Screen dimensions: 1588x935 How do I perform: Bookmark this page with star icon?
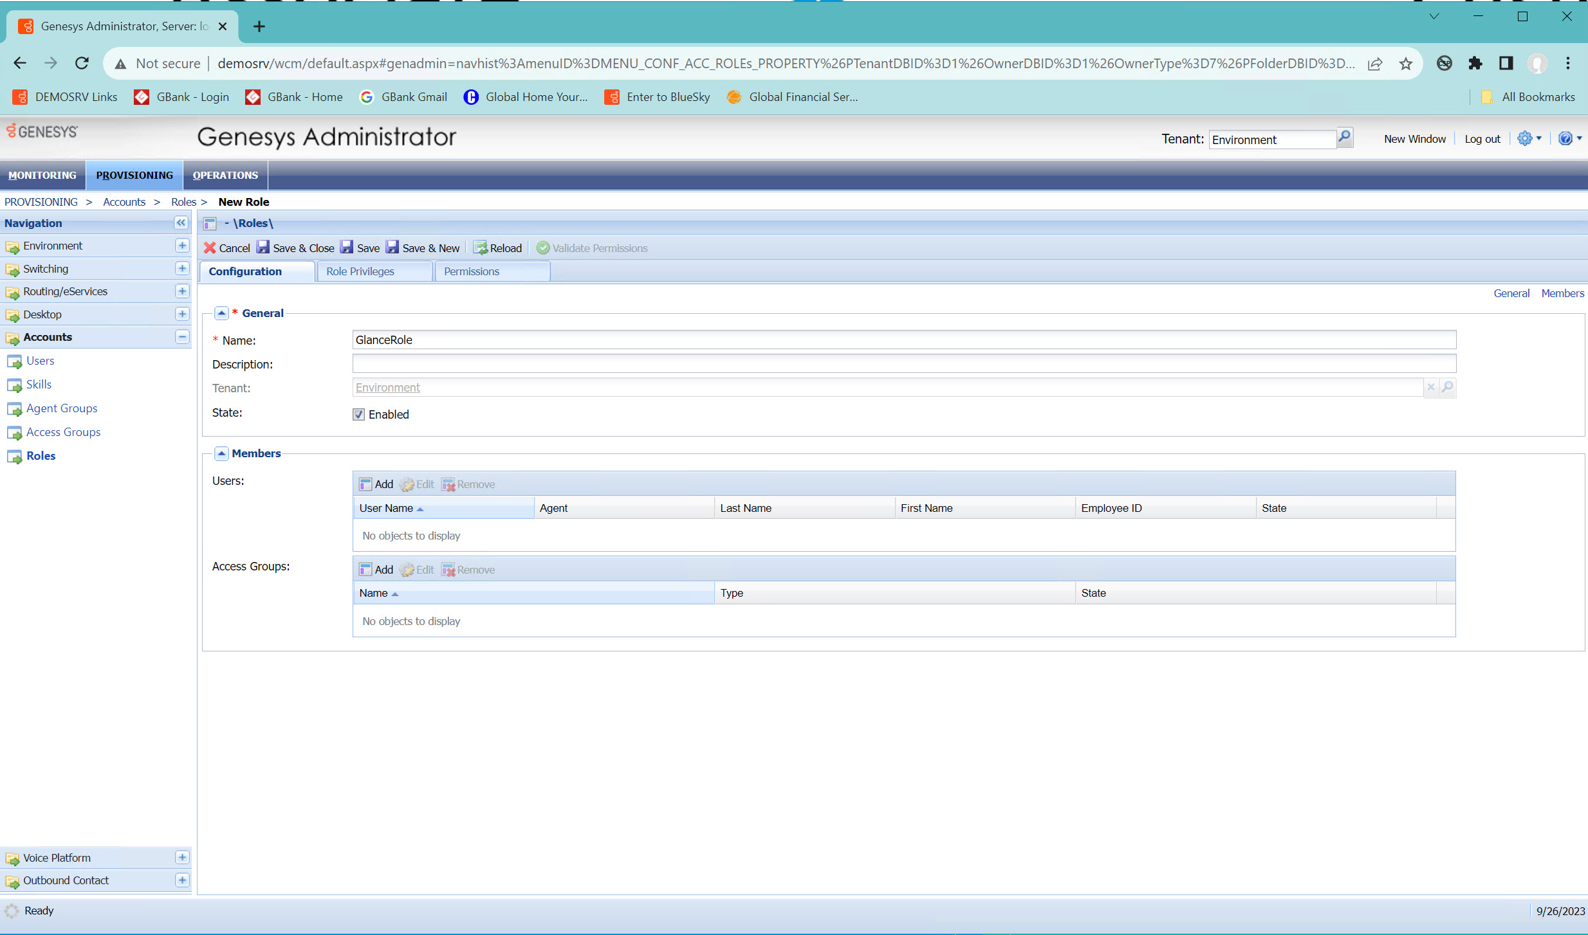(x=1405, y=63)
